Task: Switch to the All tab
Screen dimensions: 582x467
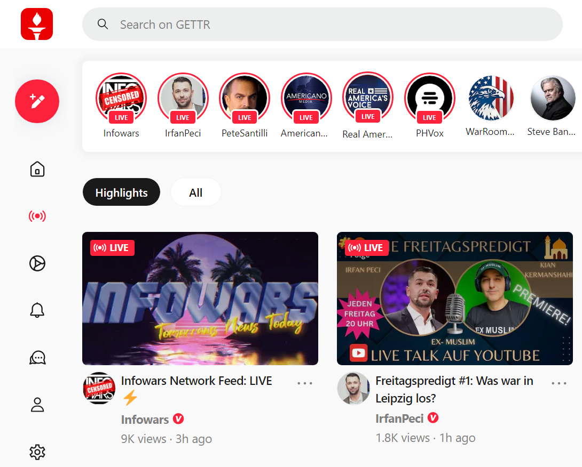Action: coord(195,192)
